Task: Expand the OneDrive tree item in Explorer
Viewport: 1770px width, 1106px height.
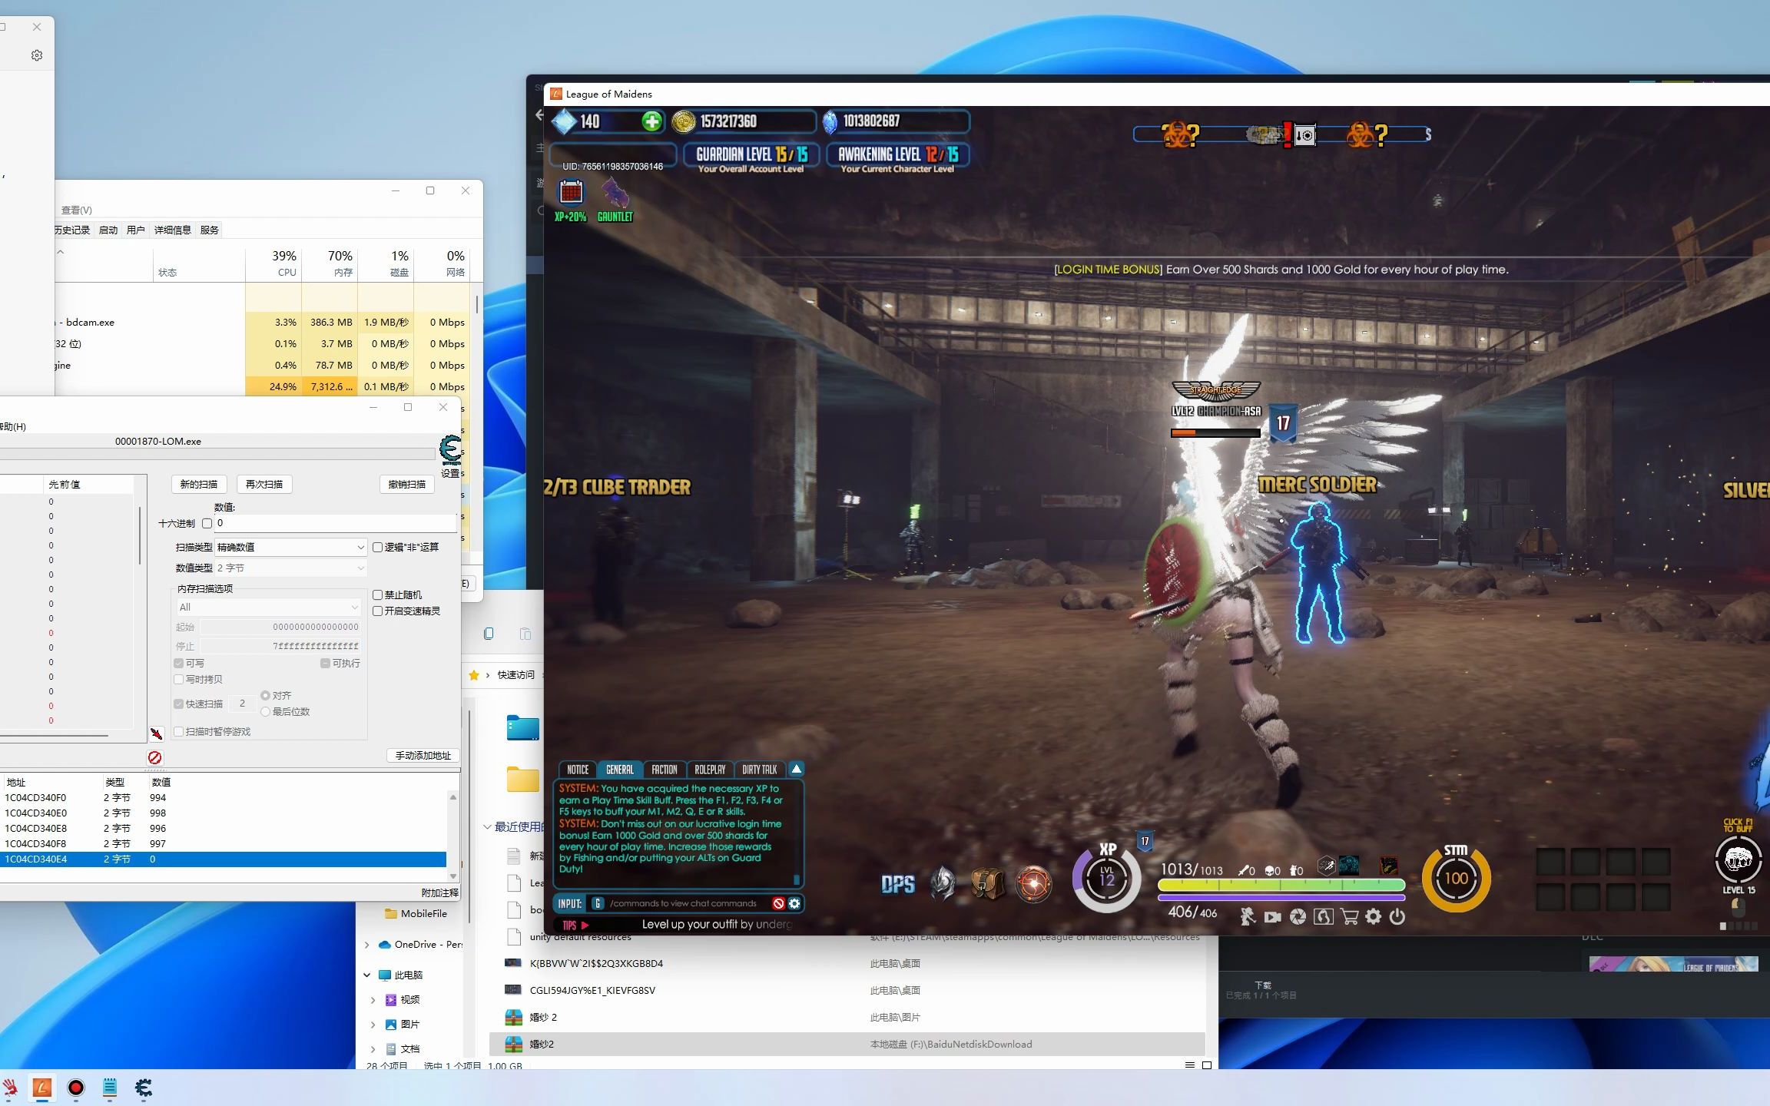Action: [367, 945]
